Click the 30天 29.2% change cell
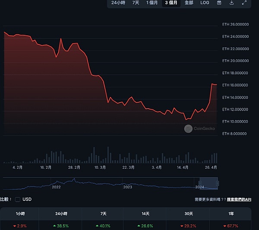 coord(188,226)
